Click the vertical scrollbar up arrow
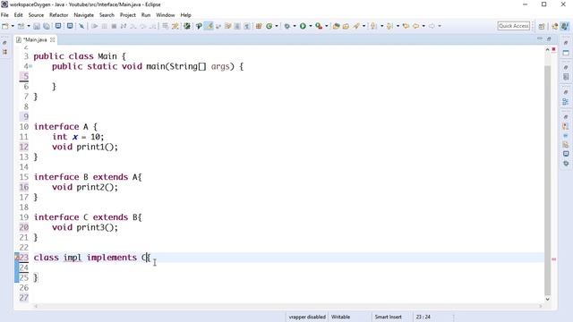This screenshot has width=573, height=322. (547, 50)
